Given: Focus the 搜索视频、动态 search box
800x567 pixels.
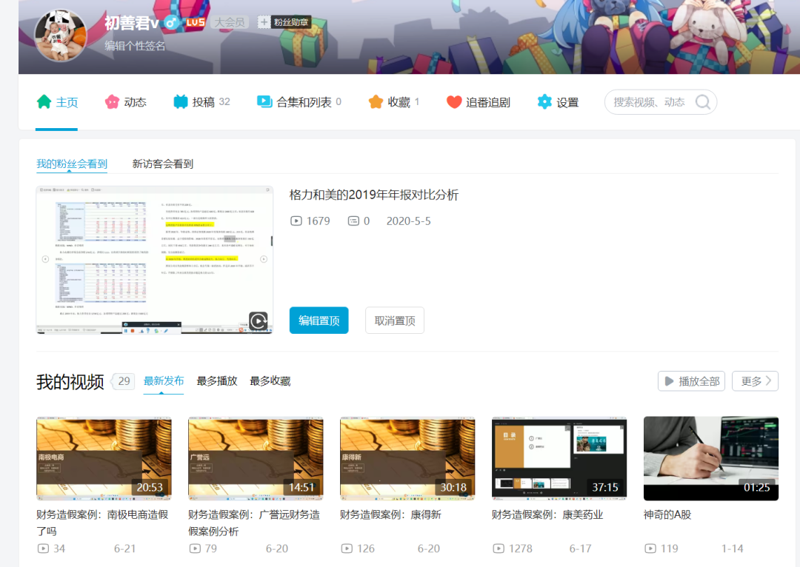Looking at the screenshot, I should click(660, 102).
